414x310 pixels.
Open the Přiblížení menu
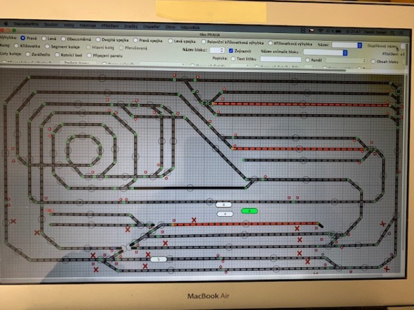pyautogui.click(x=110, y=26)
